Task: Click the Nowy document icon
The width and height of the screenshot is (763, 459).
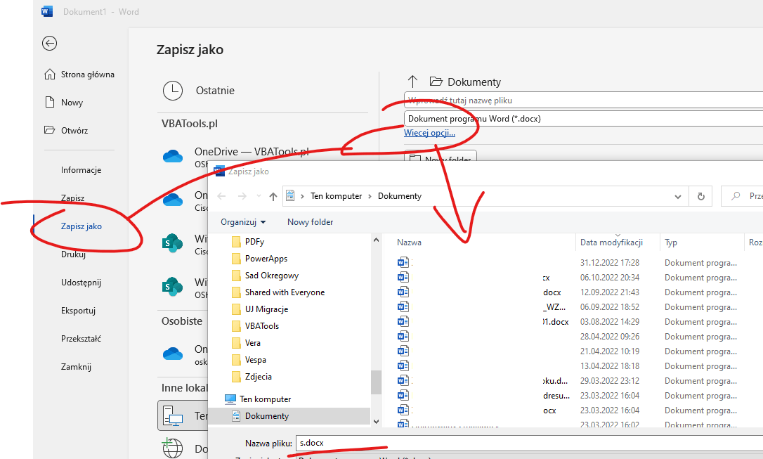Action: (49, 102)
